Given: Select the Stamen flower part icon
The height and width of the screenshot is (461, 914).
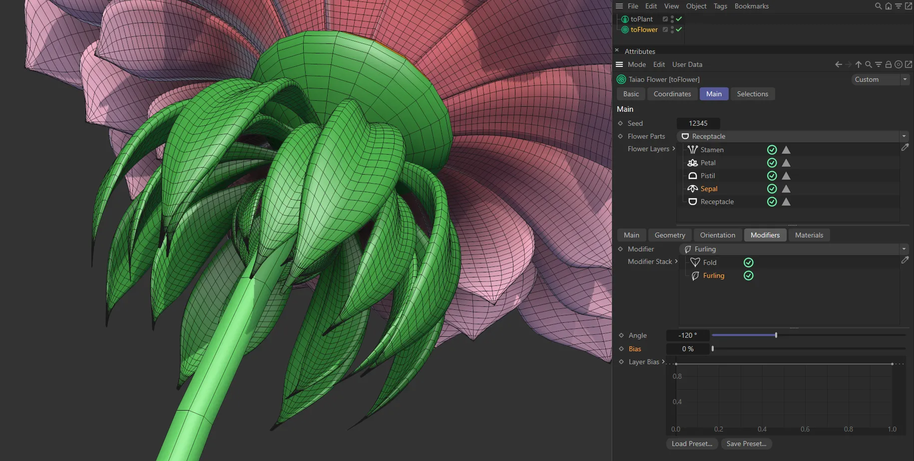Looking at the screenshot, I should 693,149.
